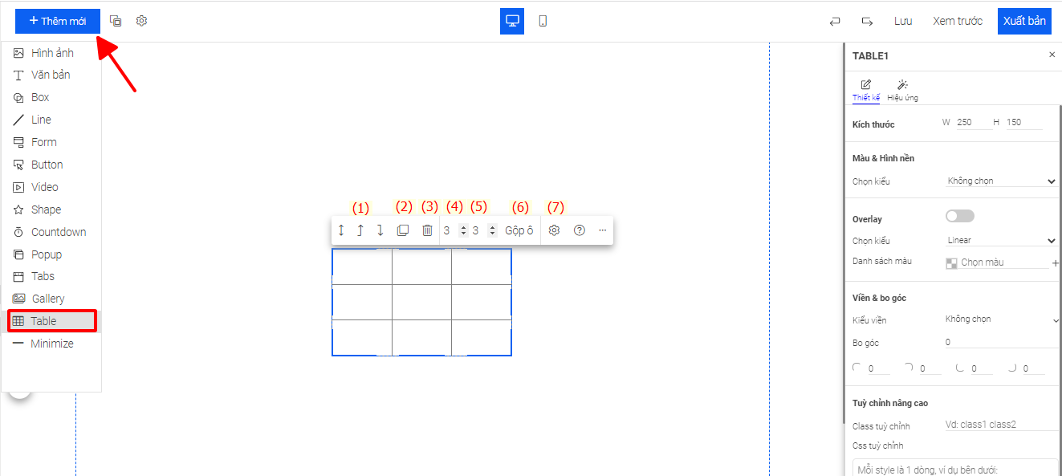Open table settings gear in floating toolbar
This screenshot has height=476, width=1062.
554,230
